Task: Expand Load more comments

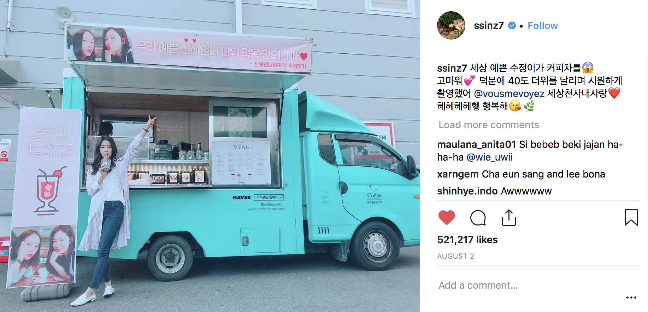Action: click(489, 125)
